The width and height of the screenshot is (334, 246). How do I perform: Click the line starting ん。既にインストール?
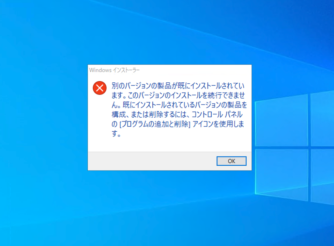tap(179, 105)
